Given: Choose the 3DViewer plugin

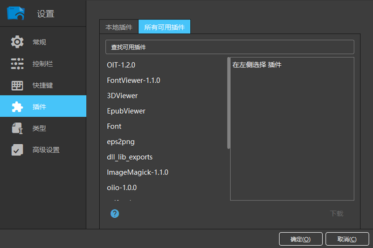Looking at the screenshot, I should 166,96.
